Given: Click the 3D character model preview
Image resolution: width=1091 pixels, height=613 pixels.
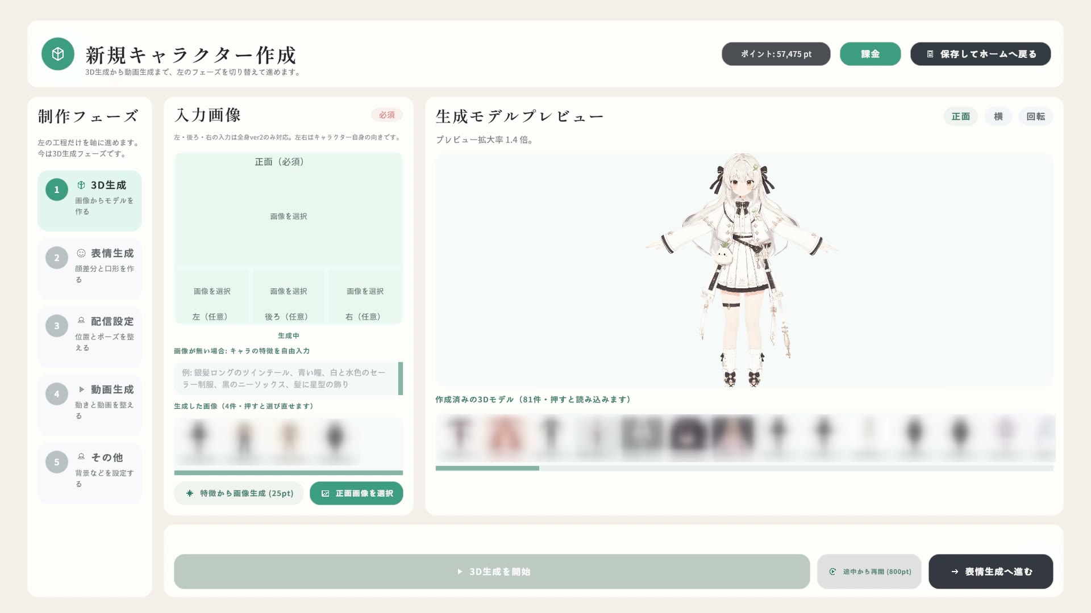Looking at the screenshot, I should point(742,270).
